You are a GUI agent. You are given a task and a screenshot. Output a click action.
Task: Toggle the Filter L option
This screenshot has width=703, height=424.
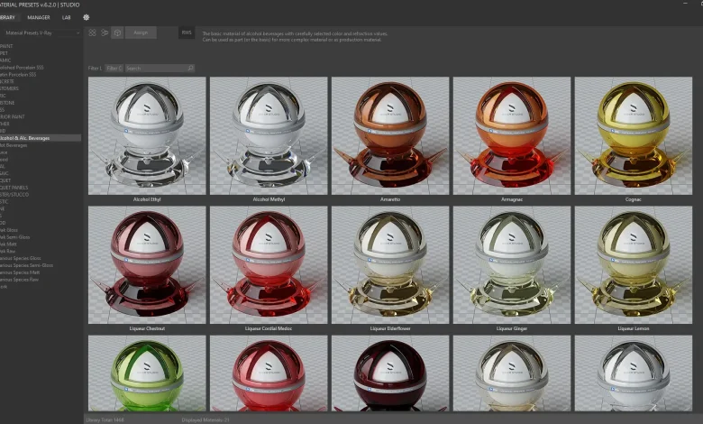tap(95, 69)
